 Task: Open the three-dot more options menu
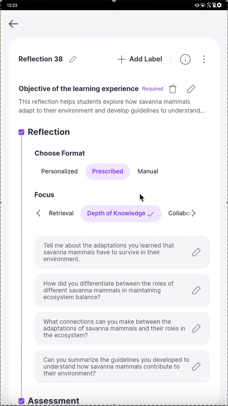coord(204,59)
